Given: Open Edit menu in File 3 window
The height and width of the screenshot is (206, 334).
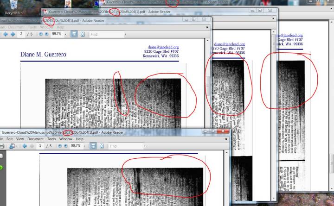Looking at the screenshot, I should click(9, 139).
